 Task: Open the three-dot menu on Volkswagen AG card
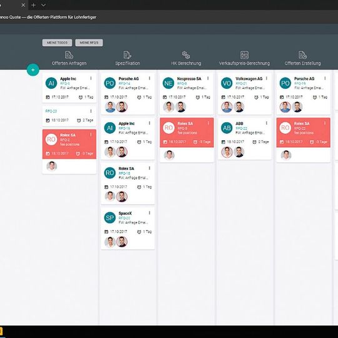click(267, 78)
